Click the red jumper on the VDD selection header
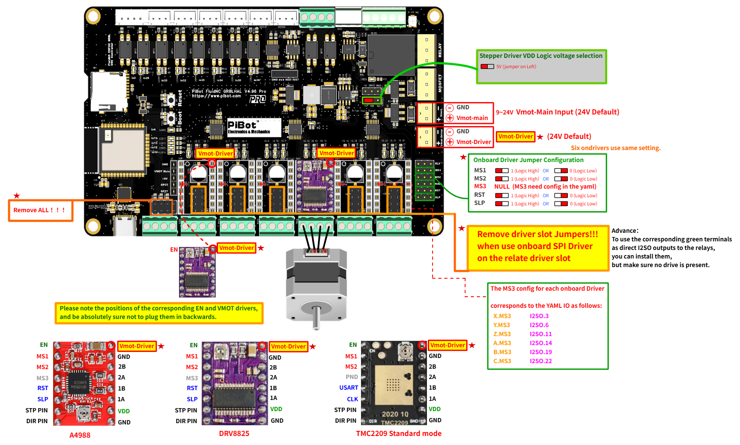740x445 pixels. point(369,100)
